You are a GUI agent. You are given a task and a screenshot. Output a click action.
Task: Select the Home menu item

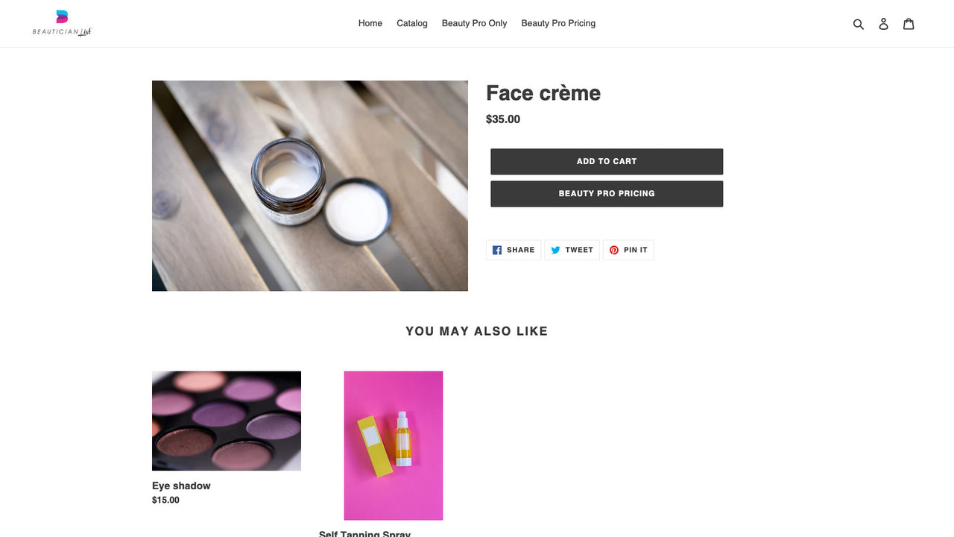pos(370,23)
